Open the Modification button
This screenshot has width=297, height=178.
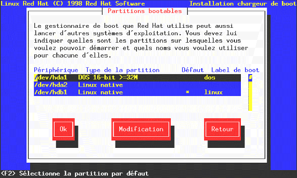141,129
